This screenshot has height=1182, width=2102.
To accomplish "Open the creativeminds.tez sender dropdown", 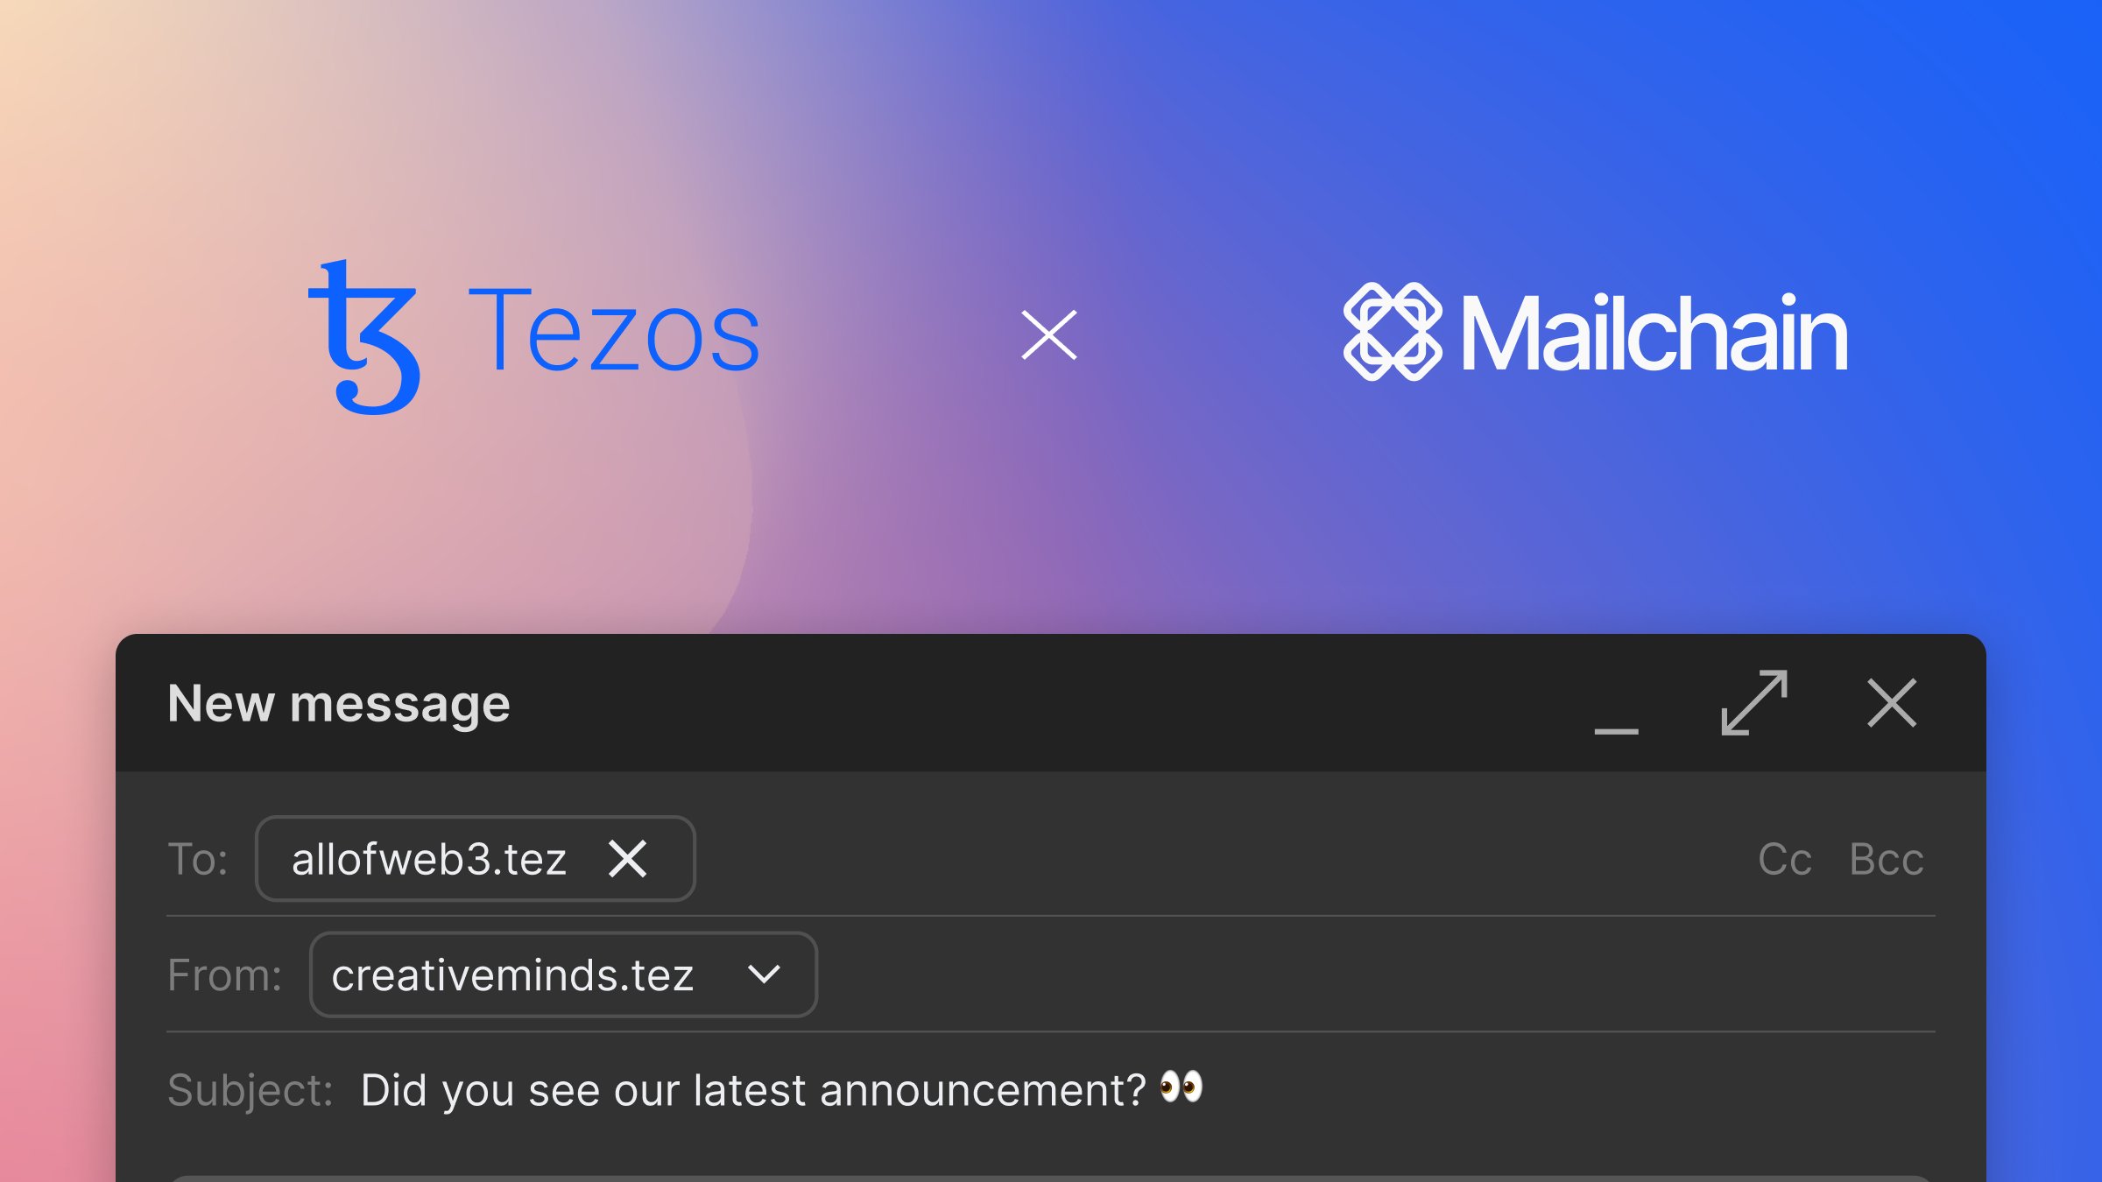I will [561, 974].
